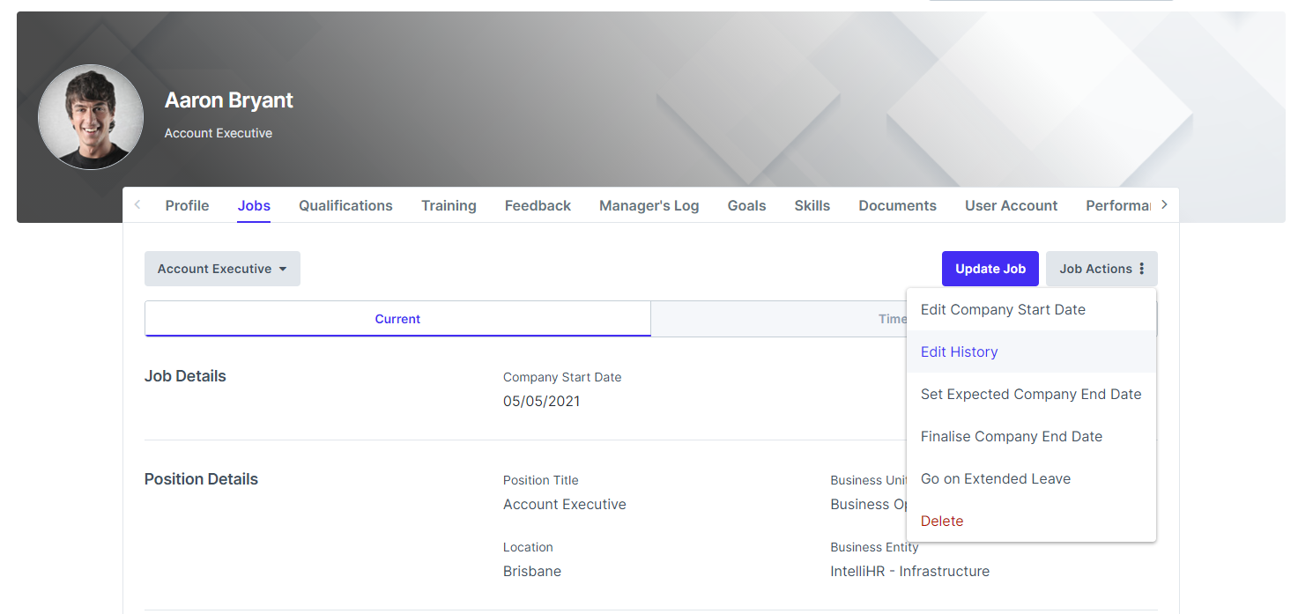1298x614 pixels.
Task: Select the Manager's Log tab
Action: 649,205
